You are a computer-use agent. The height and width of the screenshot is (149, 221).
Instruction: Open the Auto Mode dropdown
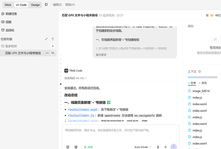coord(143,147)
